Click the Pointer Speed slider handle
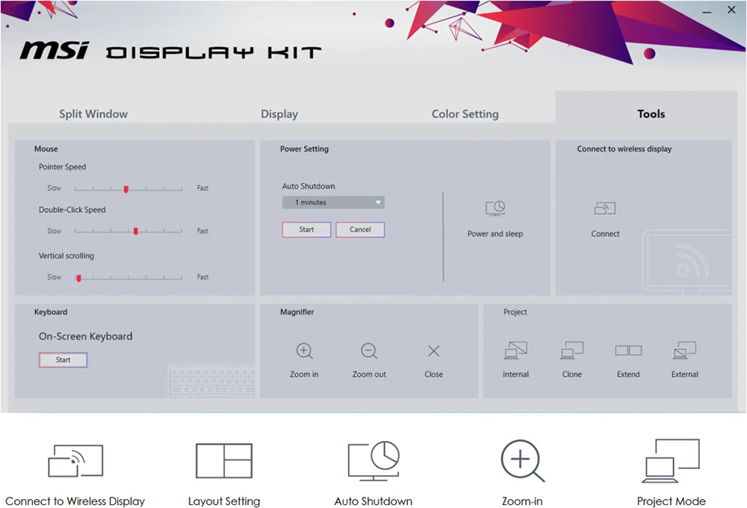This screenshot has height=508, width=747. pyautogui.click(x=125, y=189)
